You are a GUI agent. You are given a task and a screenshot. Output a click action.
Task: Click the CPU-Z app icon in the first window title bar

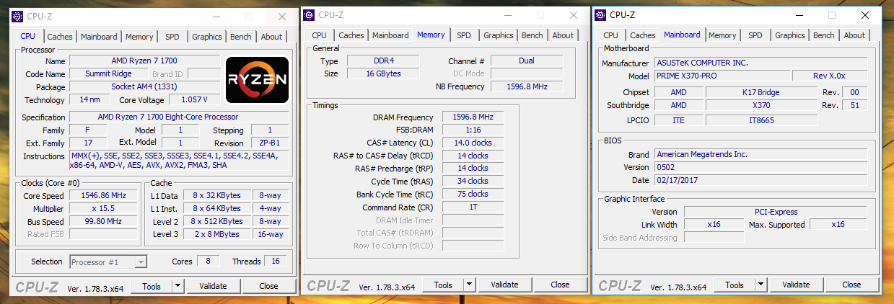click(x=17, y=15)
